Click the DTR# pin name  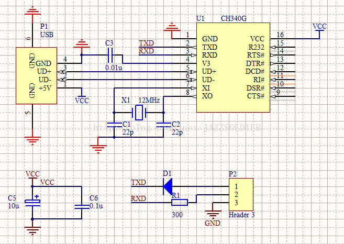[x=255, y=63]
